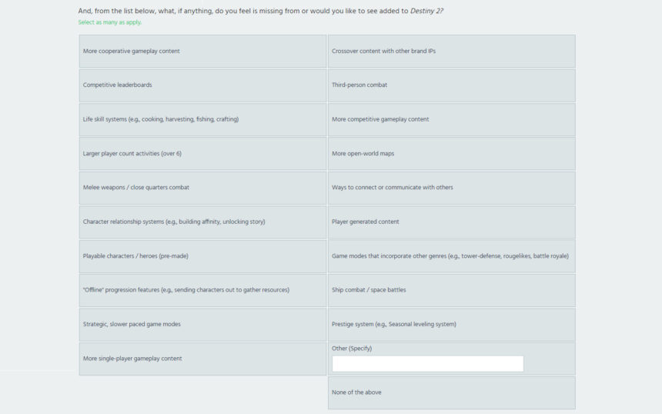Choose 'Strategic, slower paced game modes'
This screenshot has width=662, height=414.
coord(202,325)
